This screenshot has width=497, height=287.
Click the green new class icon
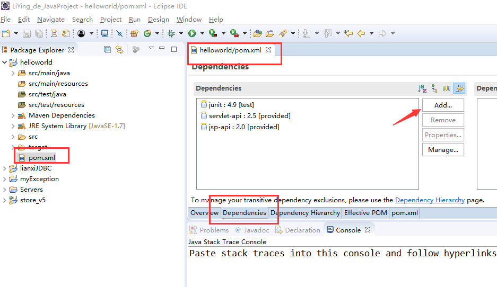(x=147, y=33)
